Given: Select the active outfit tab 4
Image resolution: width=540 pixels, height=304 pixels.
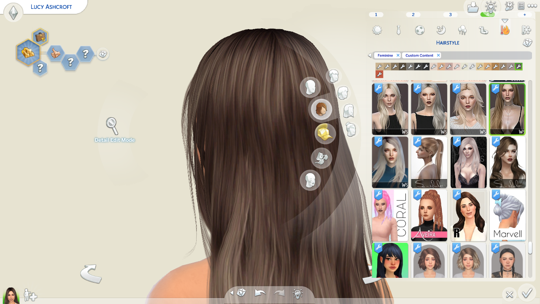Looking at the screenshot, I should click(487, 15).
